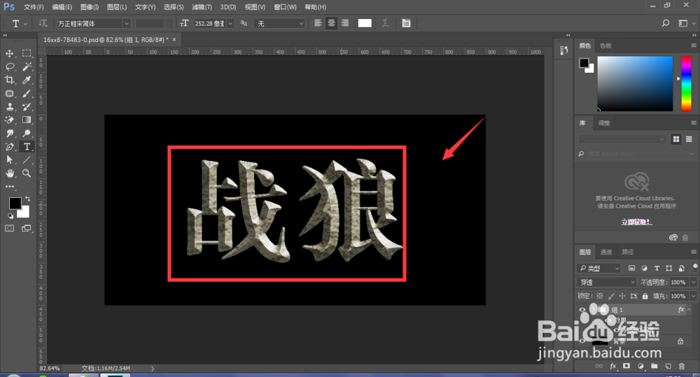The width and height of the screenshot is (700, 377).
Task: Open the search icon in options bar
Action: pos(665,23)
